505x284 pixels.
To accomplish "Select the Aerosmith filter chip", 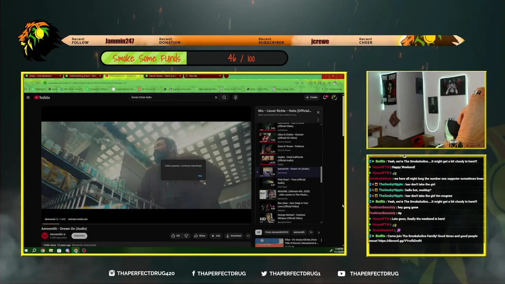I will 299,232.
